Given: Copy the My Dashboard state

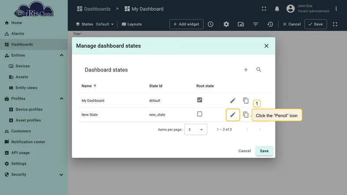Looking at the screenshot, I should click(x=246, y=101).
